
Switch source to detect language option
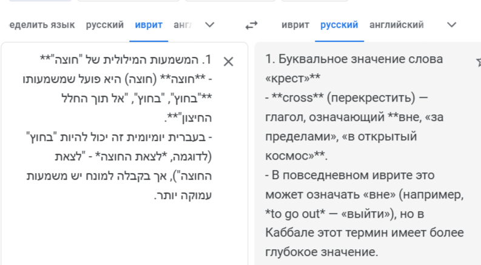[x=42, y=25]
